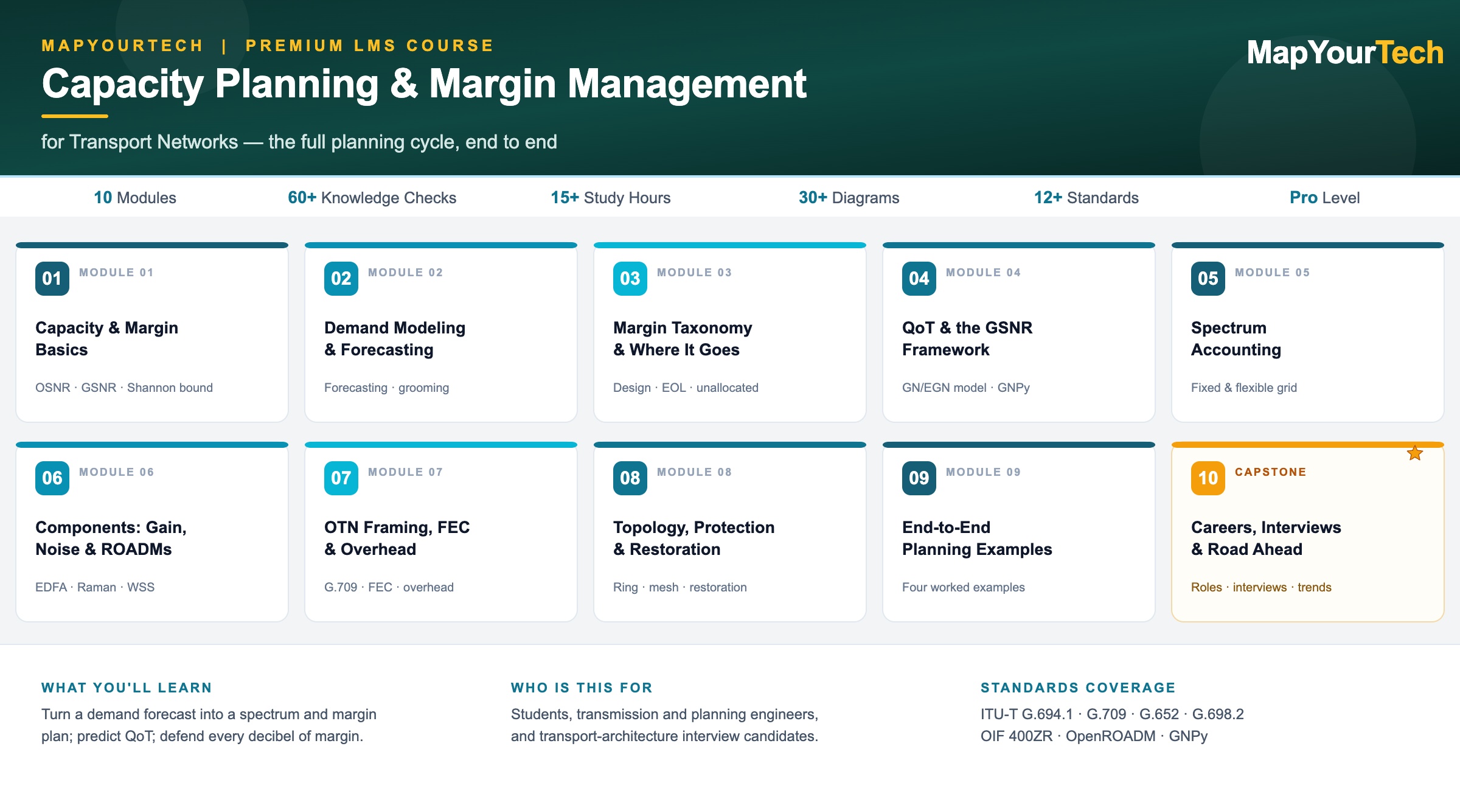Image resolution: width=1460 pixels, height=791 pixels.
Task: Click the MapYourTech logo
Action: pos(1345,52)
